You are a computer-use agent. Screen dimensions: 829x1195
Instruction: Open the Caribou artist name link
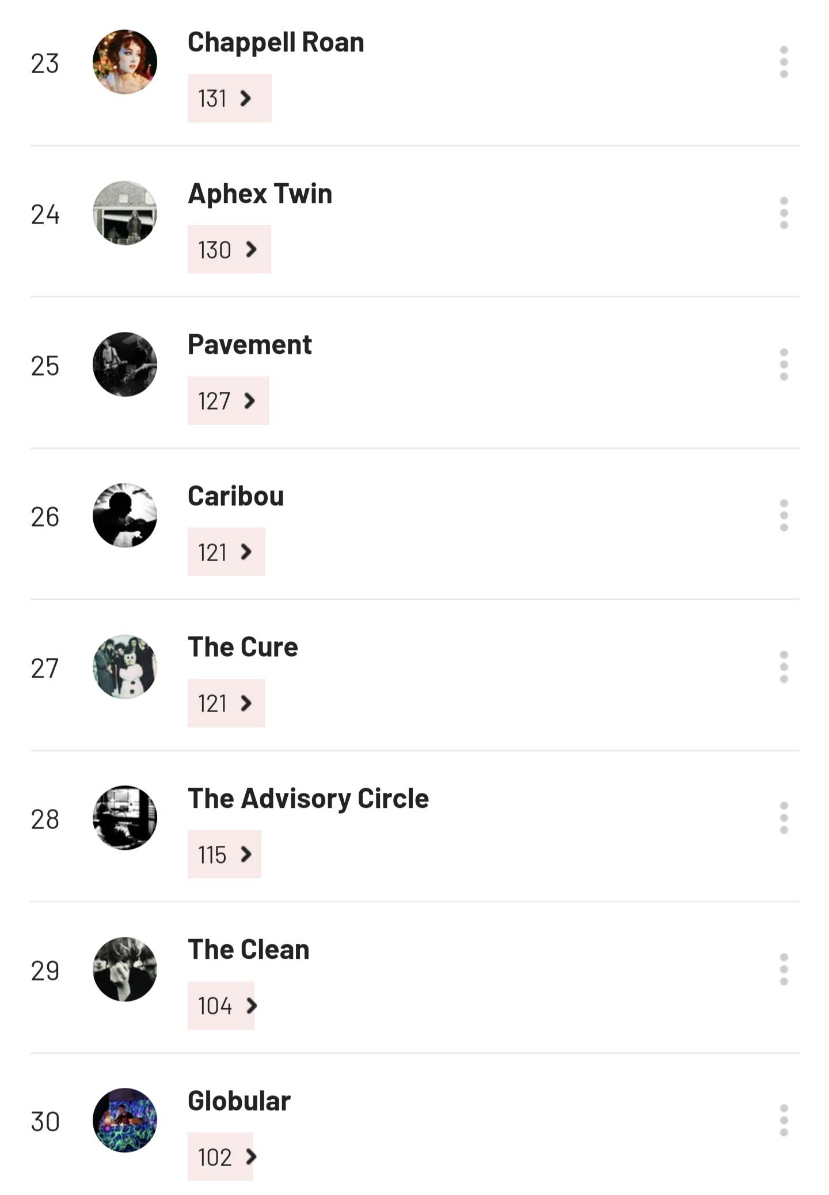pyautogui.click(x=235, y=496)
